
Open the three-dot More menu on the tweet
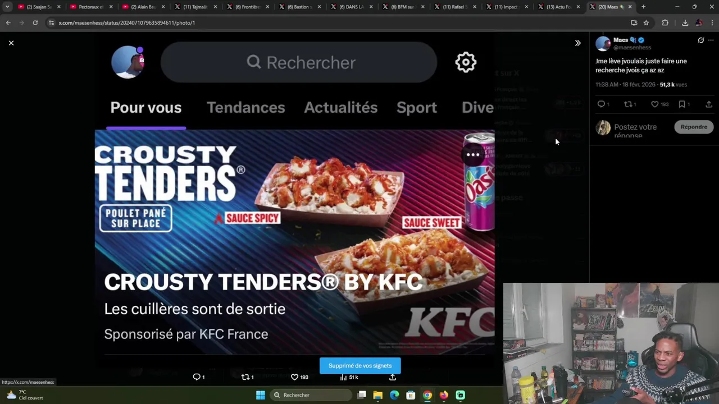point(711,40)
